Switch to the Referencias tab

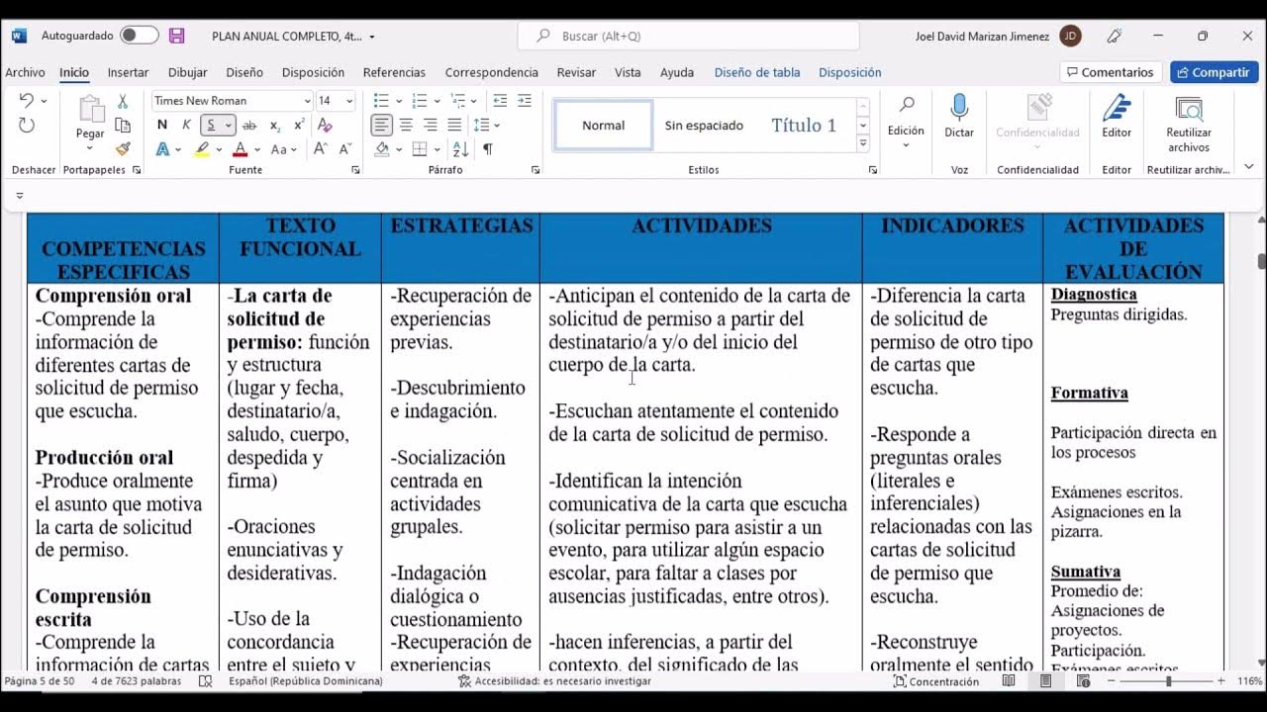[394, 72]
